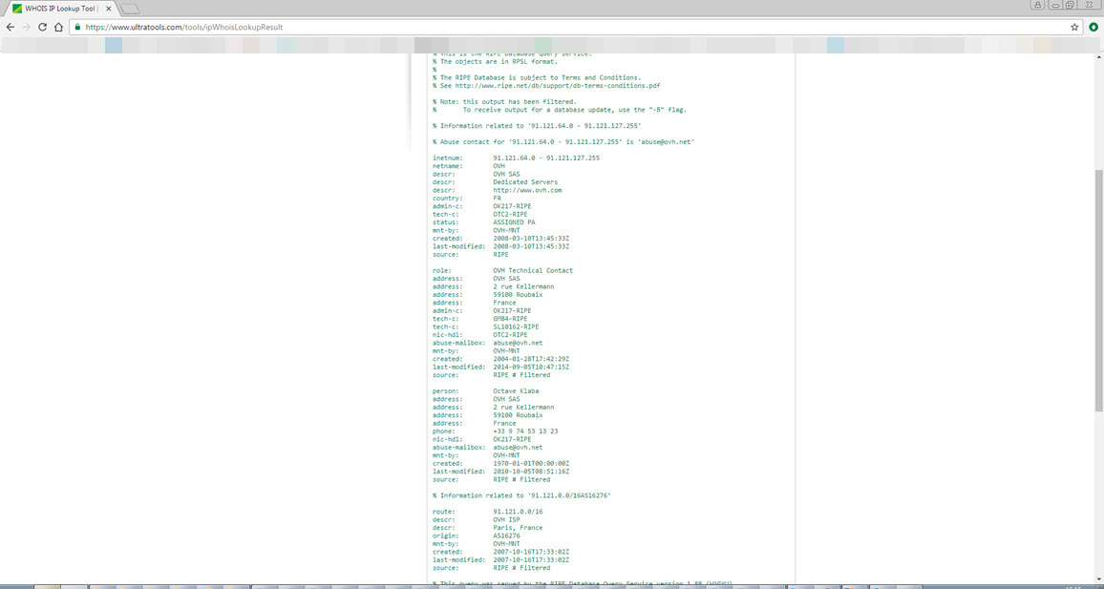Click the last-modified date 2010-10-05T08:51:16Z
The image size is (1104, 589).
(x=531, y=472)
